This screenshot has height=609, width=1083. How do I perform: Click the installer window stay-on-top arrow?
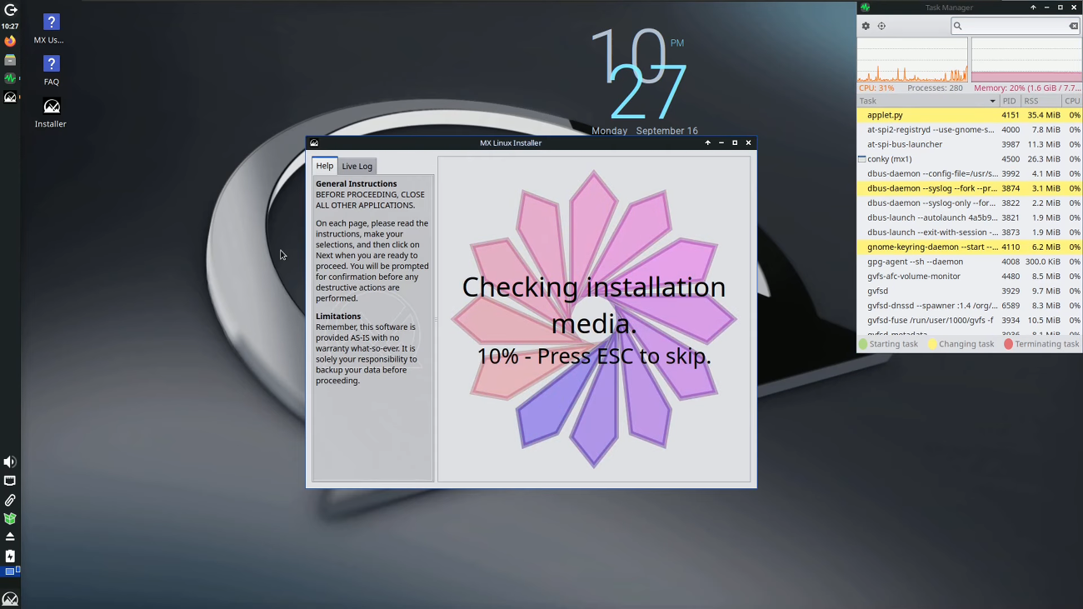[x=708, y=142]
